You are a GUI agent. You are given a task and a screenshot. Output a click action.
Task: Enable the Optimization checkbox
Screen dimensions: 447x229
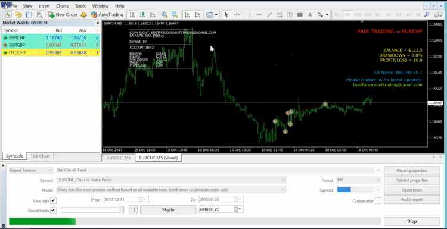point(378,201)
